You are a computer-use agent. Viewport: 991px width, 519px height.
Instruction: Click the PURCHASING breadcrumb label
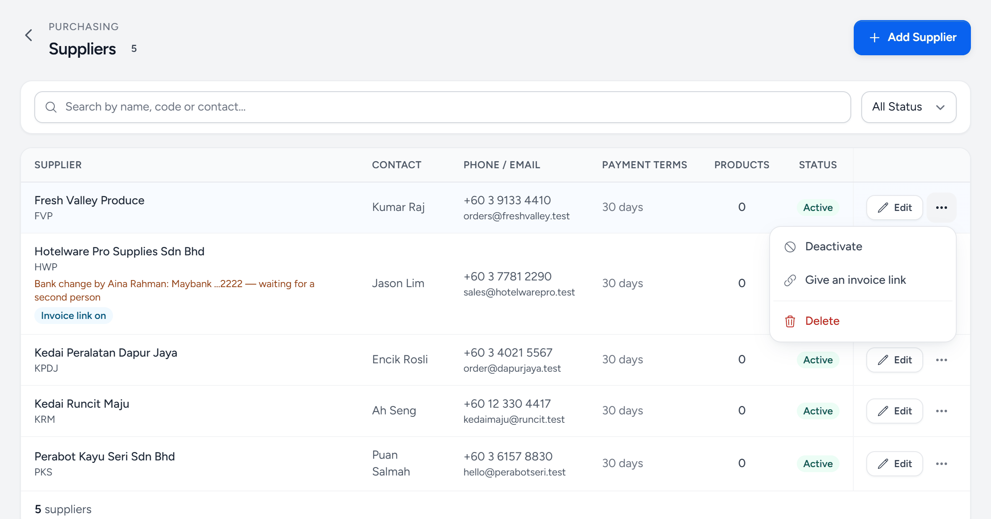(x=84, y=27)
